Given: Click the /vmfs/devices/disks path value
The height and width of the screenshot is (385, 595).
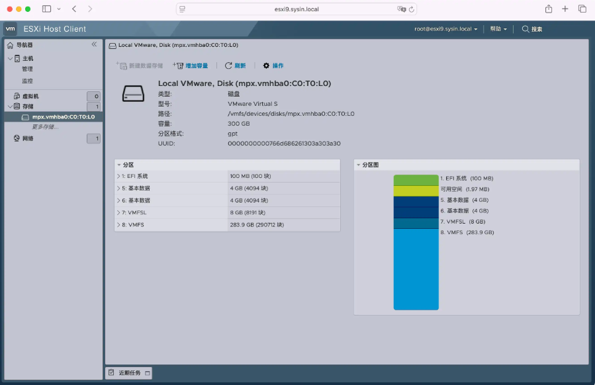Looking at the screenshot, I should [x=291, y=113].
